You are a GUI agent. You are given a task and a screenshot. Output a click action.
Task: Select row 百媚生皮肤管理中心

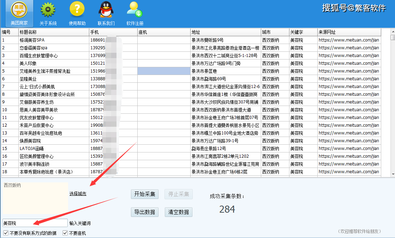191,56
